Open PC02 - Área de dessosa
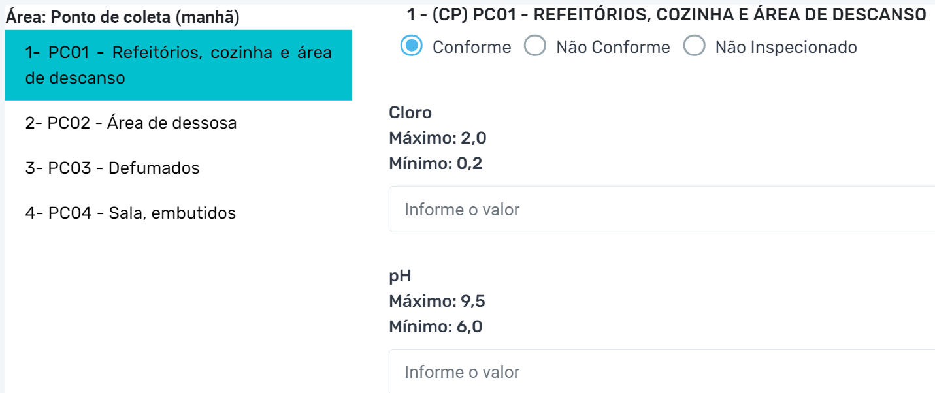Viewport: 935px width, 393px height. (x=131, y=123)
